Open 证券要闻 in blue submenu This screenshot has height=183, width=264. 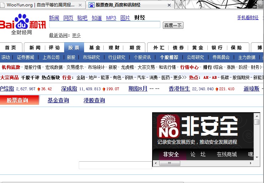click(x=25, y=58)
